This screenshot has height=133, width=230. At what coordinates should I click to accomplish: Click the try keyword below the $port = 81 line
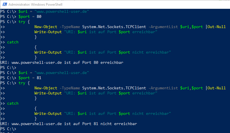coord(22,83)
